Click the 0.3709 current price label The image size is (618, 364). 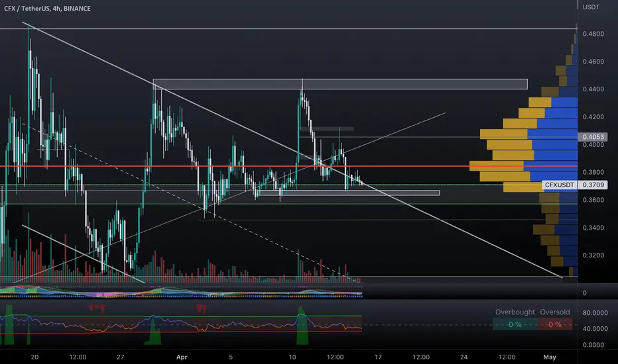[x=593, y=185]
